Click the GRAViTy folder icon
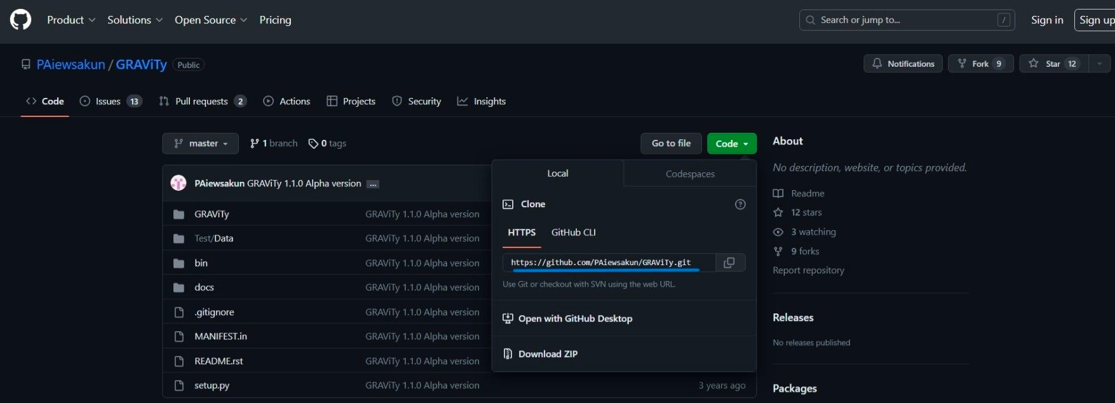Screen dimensions: 1115x403 (x=179, y=214)
